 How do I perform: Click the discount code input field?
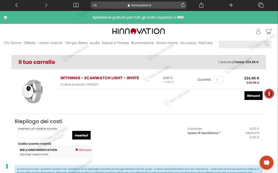42,135
